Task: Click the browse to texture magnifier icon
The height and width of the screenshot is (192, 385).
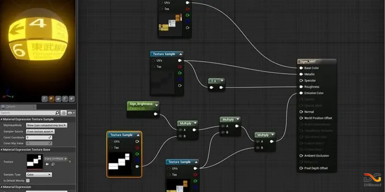Action: (52, 164)
